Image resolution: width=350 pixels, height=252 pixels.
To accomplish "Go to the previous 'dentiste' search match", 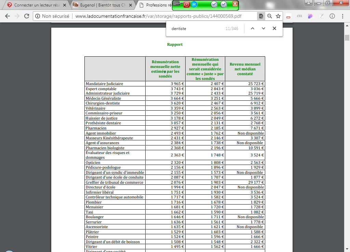I will coord(253,29).
